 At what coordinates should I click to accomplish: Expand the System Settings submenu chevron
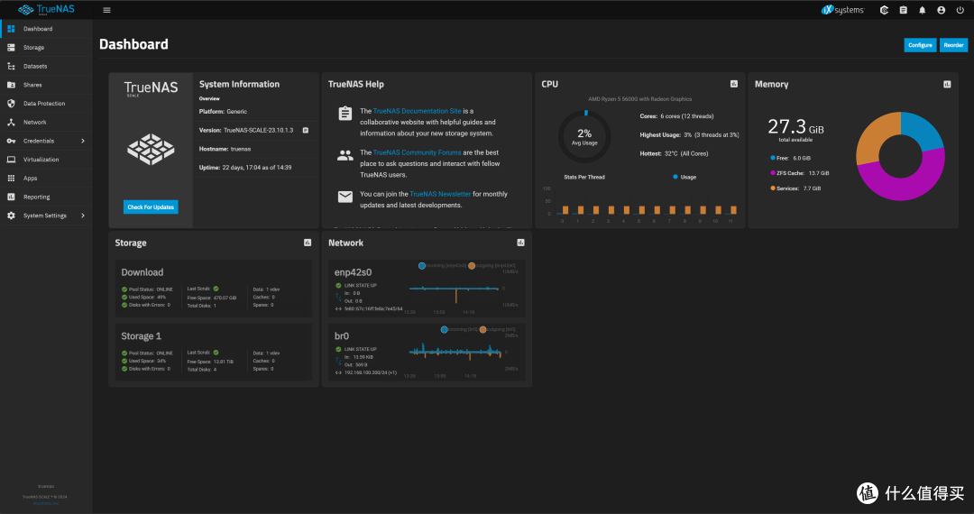pyautogui.click(x=83, y=216)
